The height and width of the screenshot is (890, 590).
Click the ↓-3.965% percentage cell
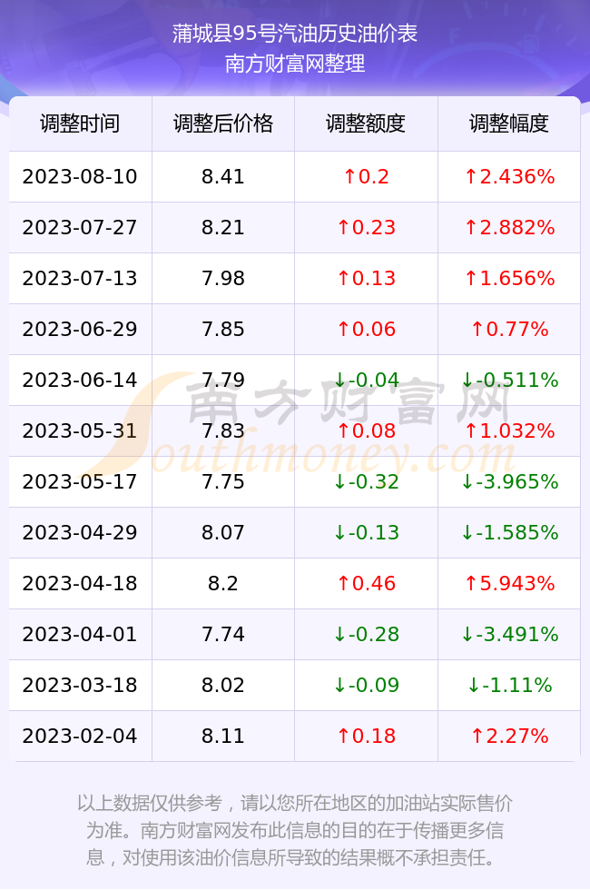pos(509,482)
